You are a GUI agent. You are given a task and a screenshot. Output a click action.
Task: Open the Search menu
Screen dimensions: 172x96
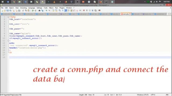11,8
